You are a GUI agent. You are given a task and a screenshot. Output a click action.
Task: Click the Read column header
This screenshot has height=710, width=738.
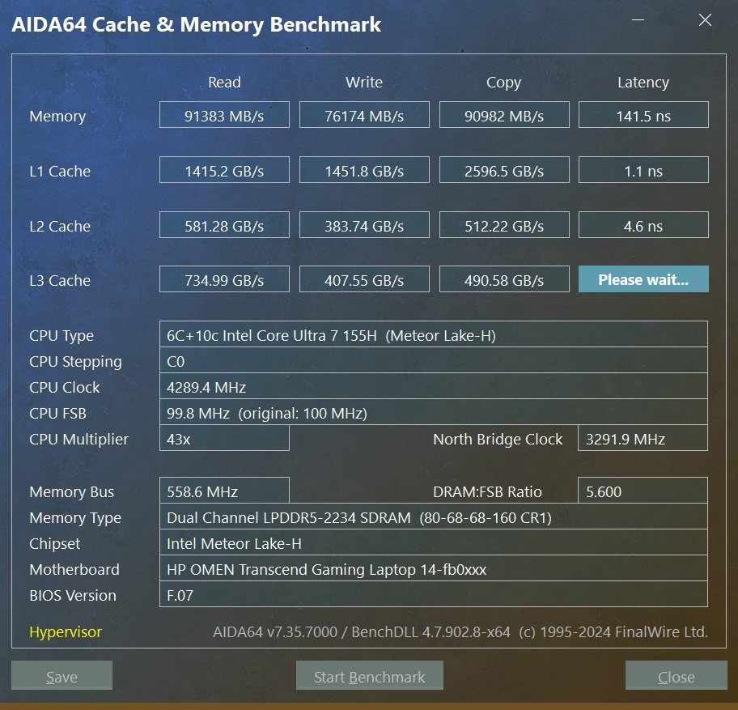224,83
